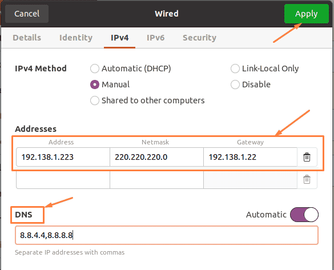Screen dimensions: 334x270
Task: Toggle the Automatic DNS switch
Action: click(304, 215)
